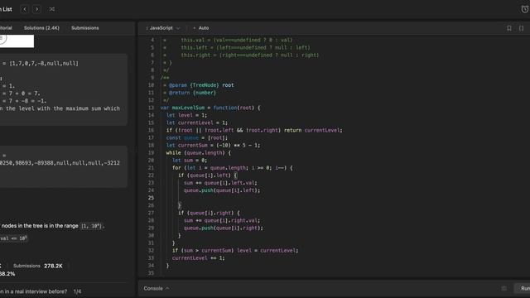Click 'let sum = 0;' on line 20
Viewport: 530px width, 298px height.
point(190,160)
